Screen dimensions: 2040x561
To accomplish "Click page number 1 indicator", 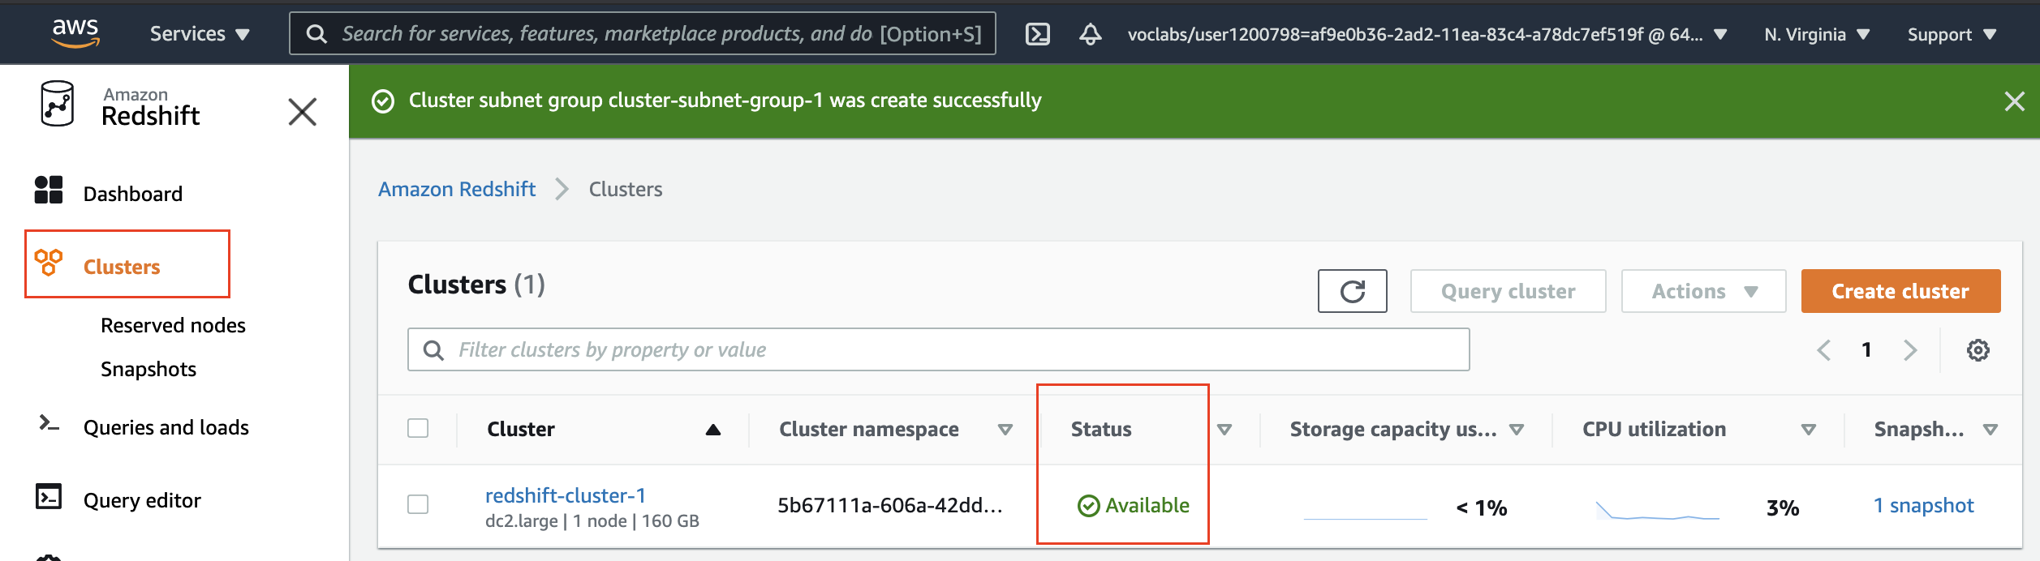I will (x=1866, y=349).
